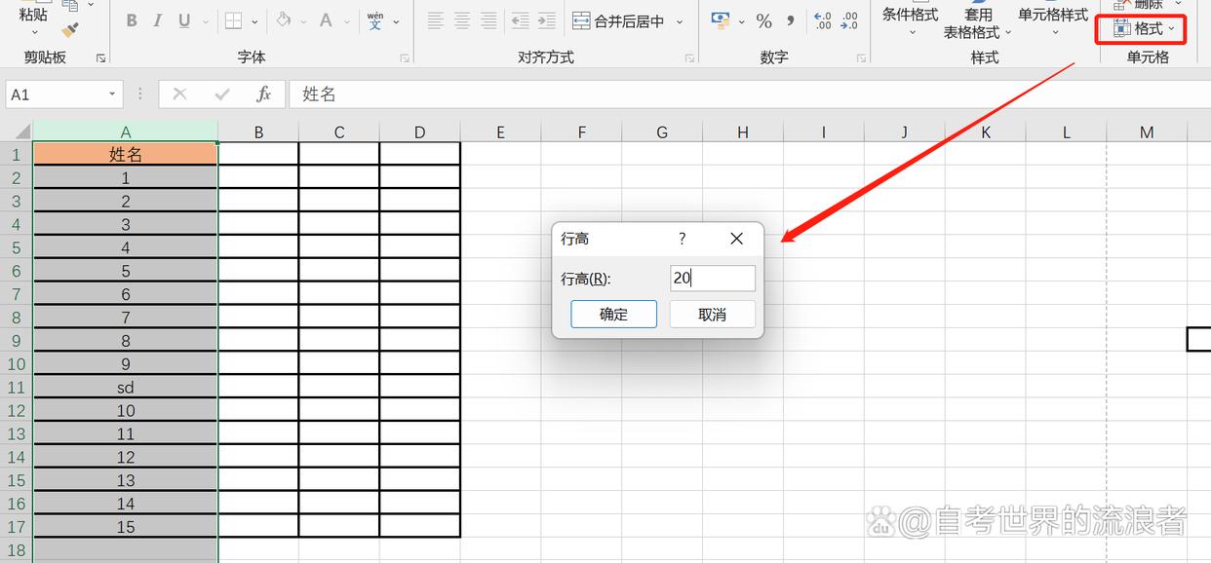Screen dimensions: 1211x563
Task: Toggle italic formatting with the I icon
Action: [x=157, y=19]
